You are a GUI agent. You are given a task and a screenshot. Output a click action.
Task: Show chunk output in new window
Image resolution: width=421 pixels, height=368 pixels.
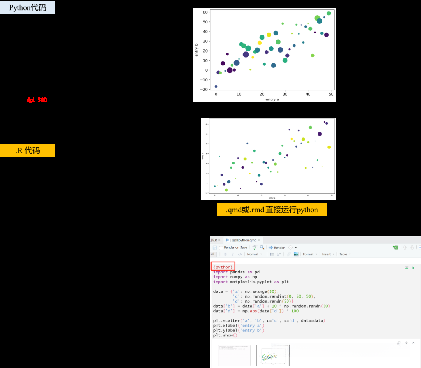tap(399, 343)
